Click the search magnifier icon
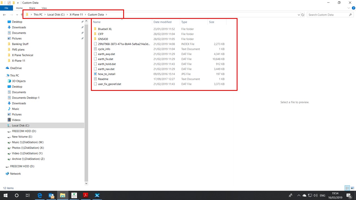Image resolution: width=356 pixels, height=200 pixels. click(350, 15)
